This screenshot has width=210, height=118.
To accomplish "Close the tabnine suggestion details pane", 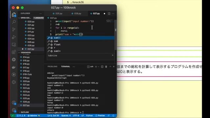I will 113,55.
